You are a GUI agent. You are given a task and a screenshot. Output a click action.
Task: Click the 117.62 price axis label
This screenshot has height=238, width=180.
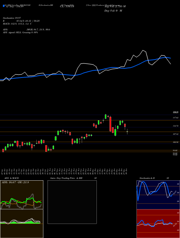[176, 118]
